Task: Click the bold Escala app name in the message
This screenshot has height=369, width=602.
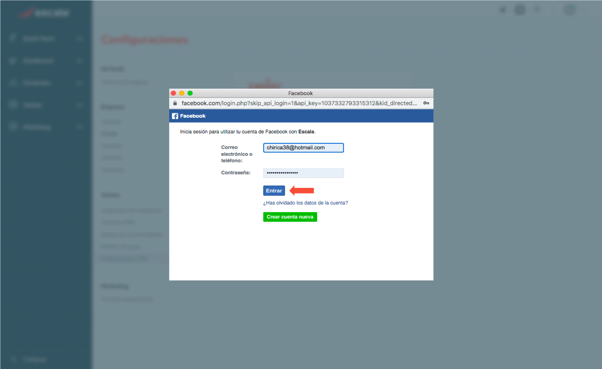Action: point(306,132)
